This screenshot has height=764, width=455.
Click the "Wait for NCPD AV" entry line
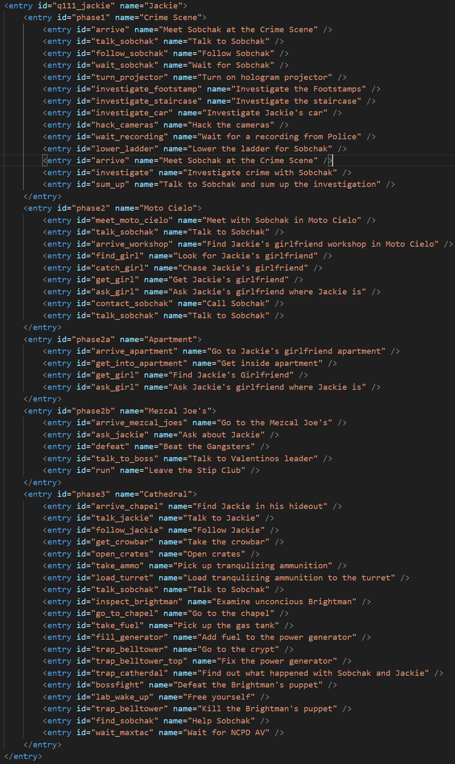pyautogui.click(x=164, y=732)
